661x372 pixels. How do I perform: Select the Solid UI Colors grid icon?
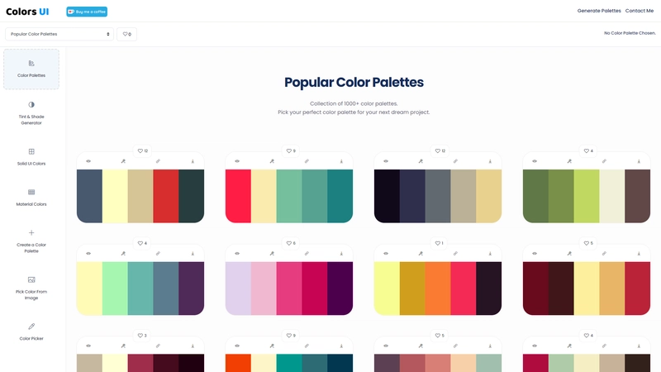(x=31, y=151)
